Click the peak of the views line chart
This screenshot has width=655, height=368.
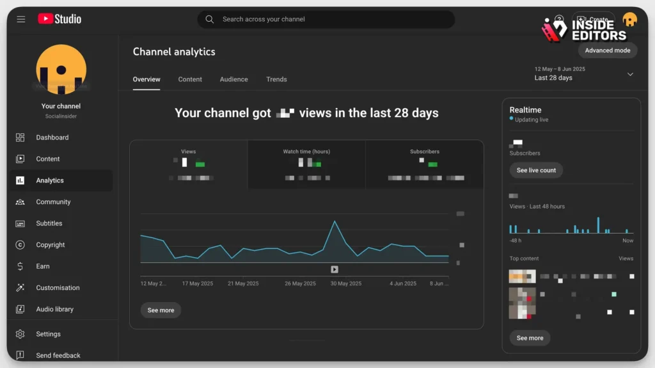[335, 221]
